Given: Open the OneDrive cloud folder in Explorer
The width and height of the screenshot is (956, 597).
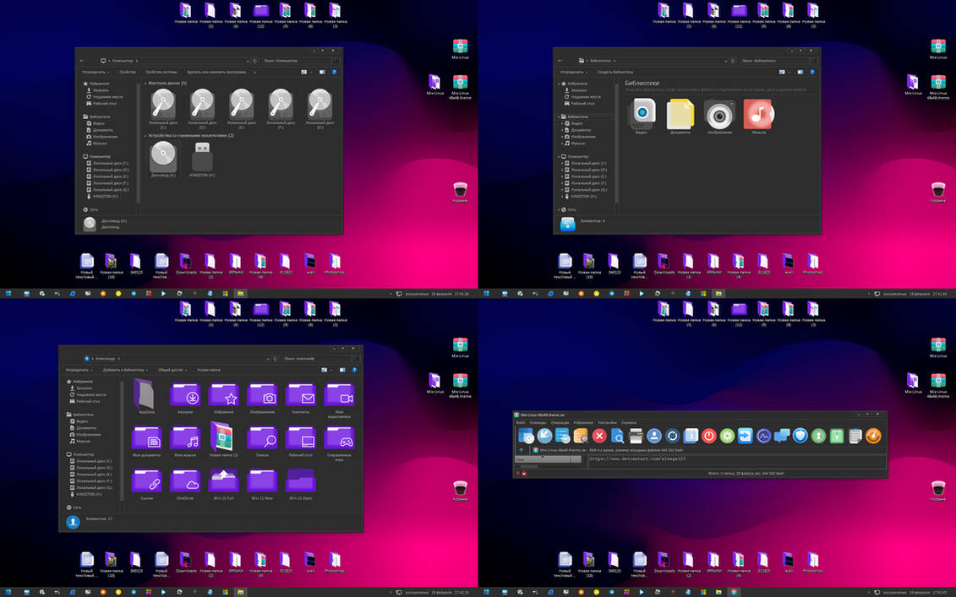Looking at the screenshot, I should coord(185,479).
